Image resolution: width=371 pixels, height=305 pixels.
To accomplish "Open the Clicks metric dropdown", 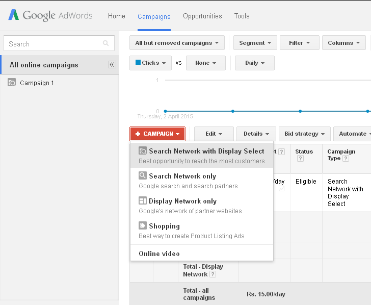I will 150,63.
